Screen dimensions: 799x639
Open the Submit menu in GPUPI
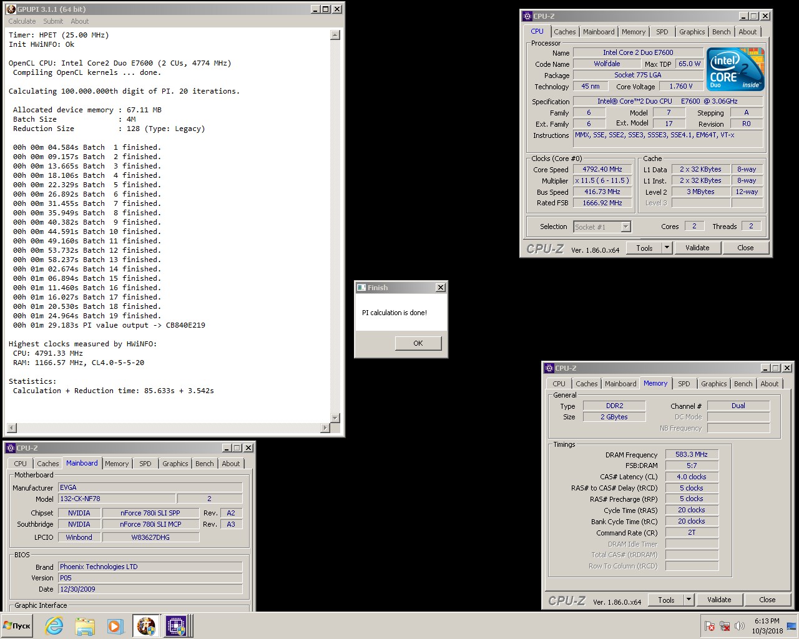[x=53, y=21]
